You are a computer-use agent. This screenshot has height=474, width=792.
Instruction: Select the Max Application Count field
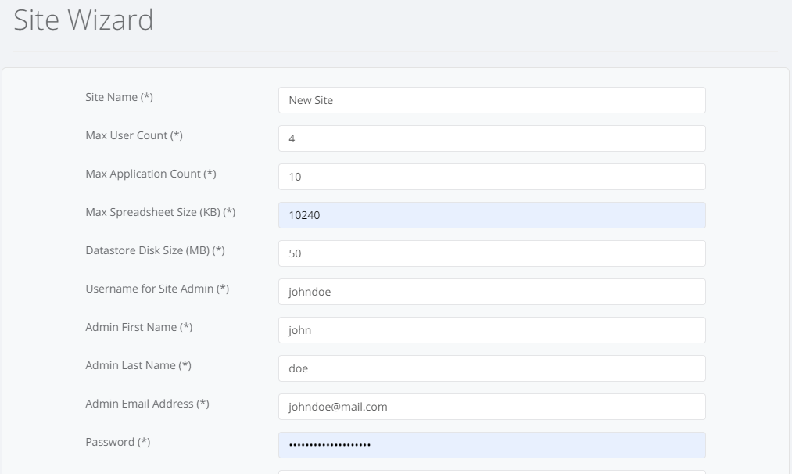pos(492,177)
